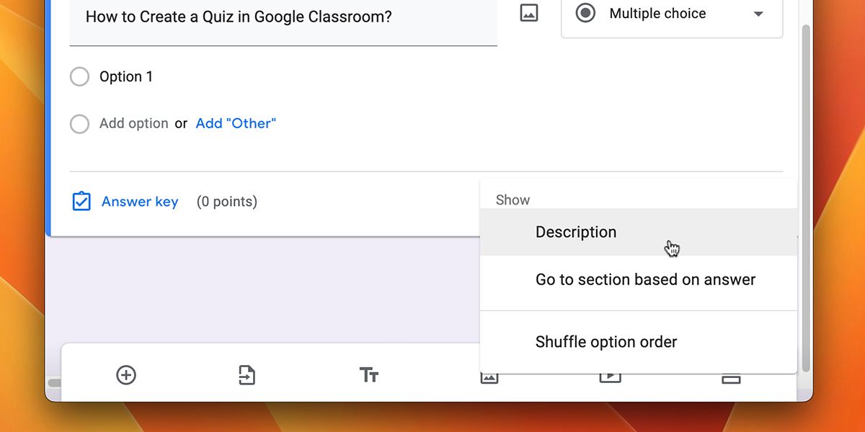The height and width of the screenshot is (432, 865).
Task: Open the Answer key link
Action: click(x=140, y=202)
